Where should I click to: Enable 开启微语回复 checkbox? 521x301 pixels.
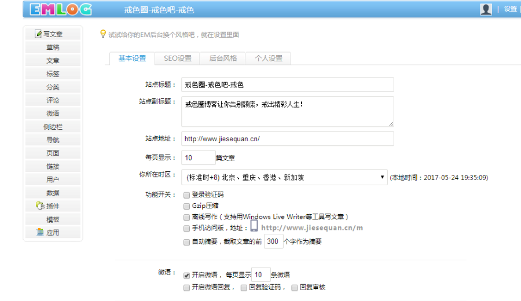pyautogui.click(x=186, y=288)
